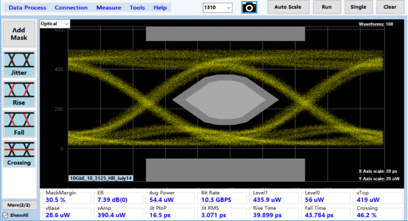Click the Single acquisition button
Viewport: 408px width, 221px height.
coord(359,7)
